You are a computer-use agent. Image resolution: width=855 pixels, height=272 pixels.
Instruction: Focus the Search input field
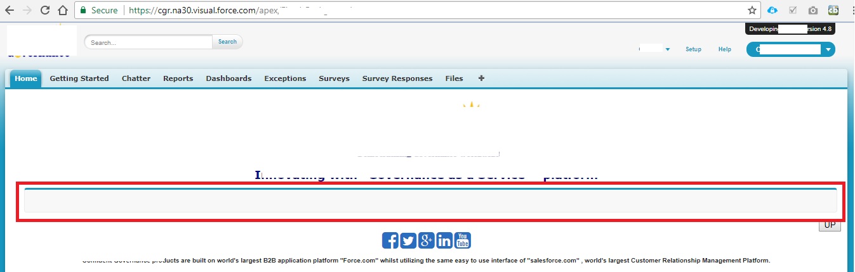(149, 42)
